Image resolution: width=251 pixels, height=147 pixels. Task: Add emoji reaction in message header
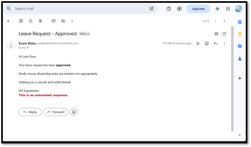coord(207,43)
